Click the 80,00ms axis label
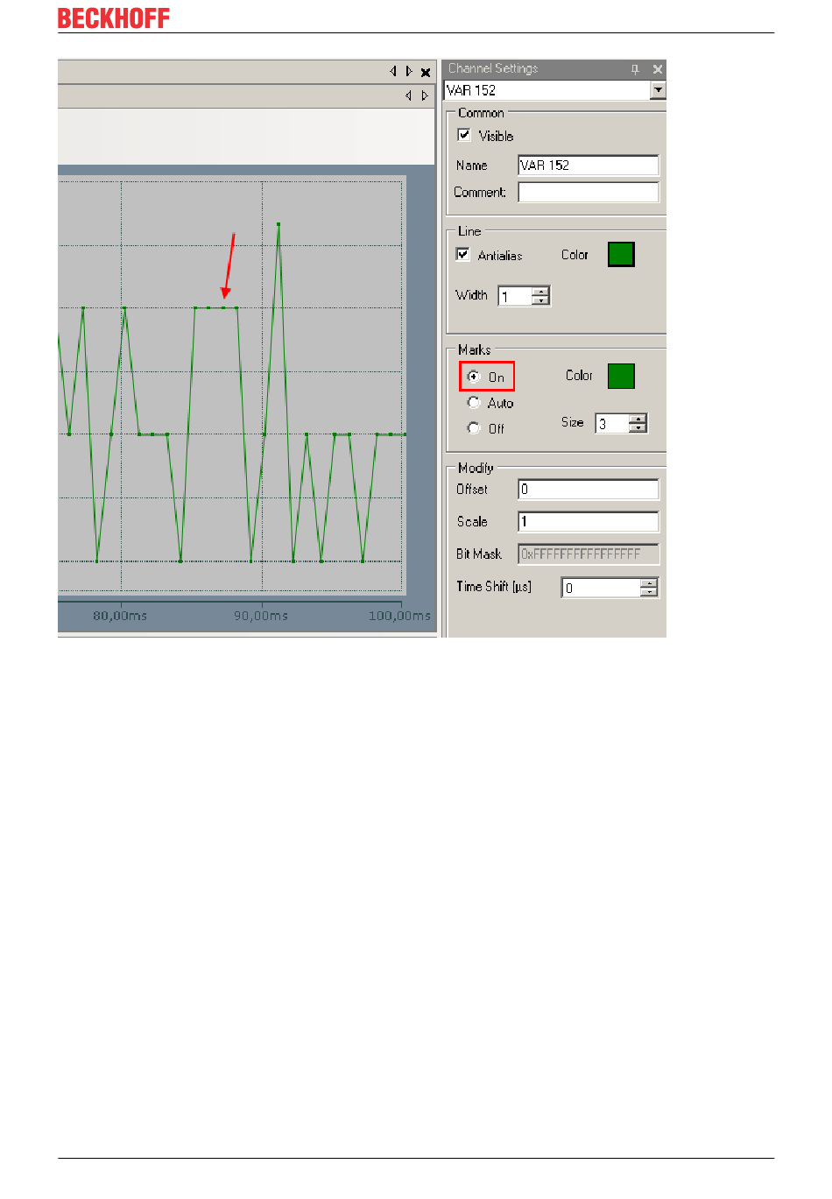832x1199 pixels. coord(120,616)
